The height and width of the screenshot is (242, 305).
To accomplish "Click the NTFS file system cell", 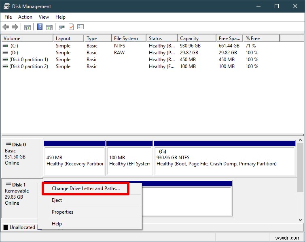I will point(119,46).
